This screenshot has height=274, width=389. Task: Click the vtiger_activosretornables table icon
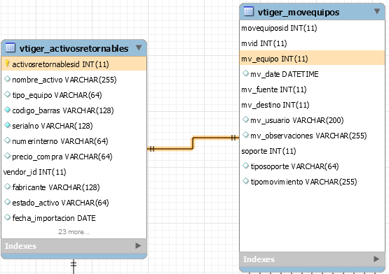point(11,48)
